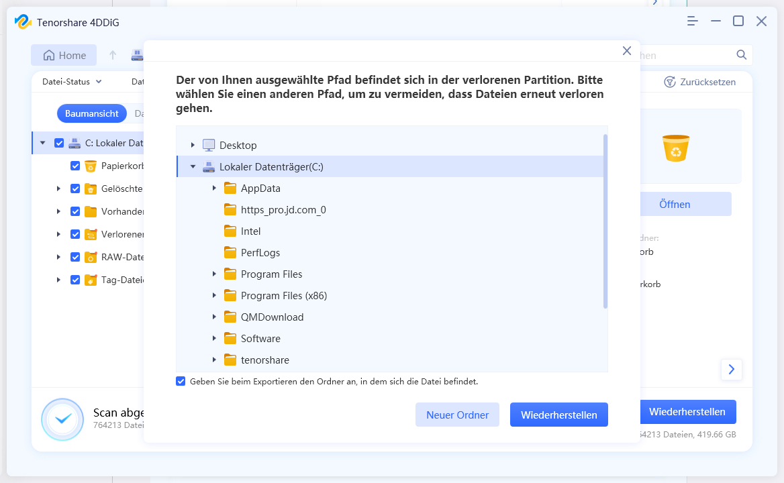Click the blue next-arrow icon
The image size is (784, 483).
coord(731,369)
